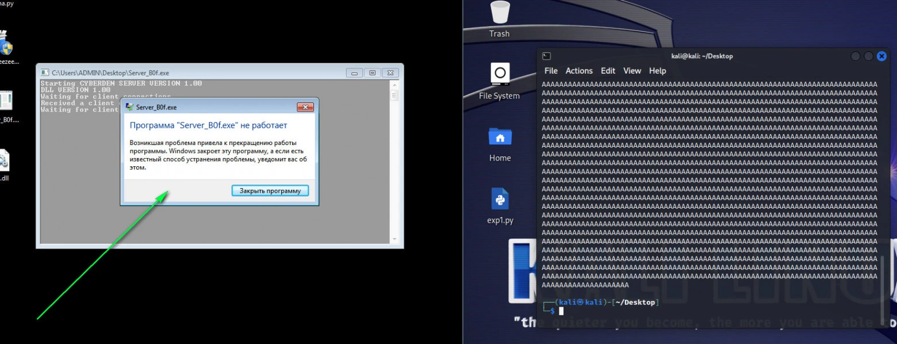Close the Kali terminal window
The image size is (897, 344).
tap(880, 56)
